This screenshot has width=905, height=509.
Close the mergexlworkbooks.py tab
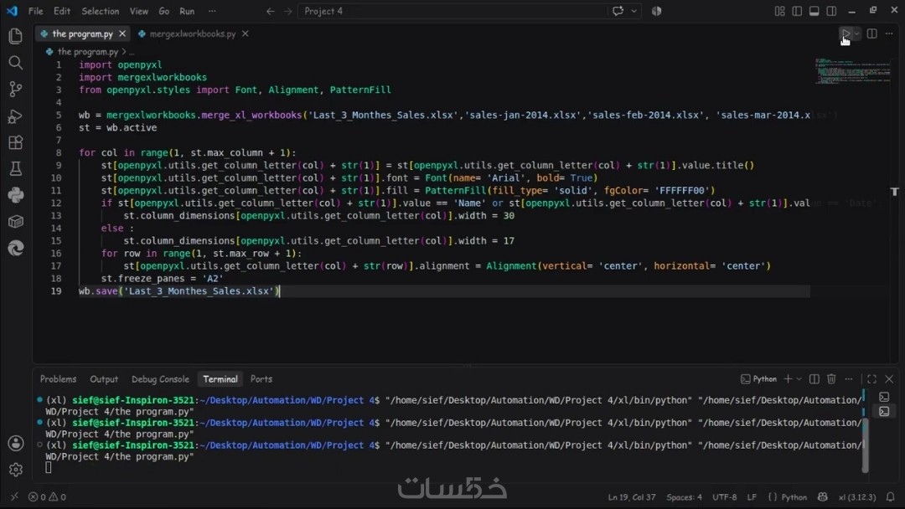tap(245, 33)
